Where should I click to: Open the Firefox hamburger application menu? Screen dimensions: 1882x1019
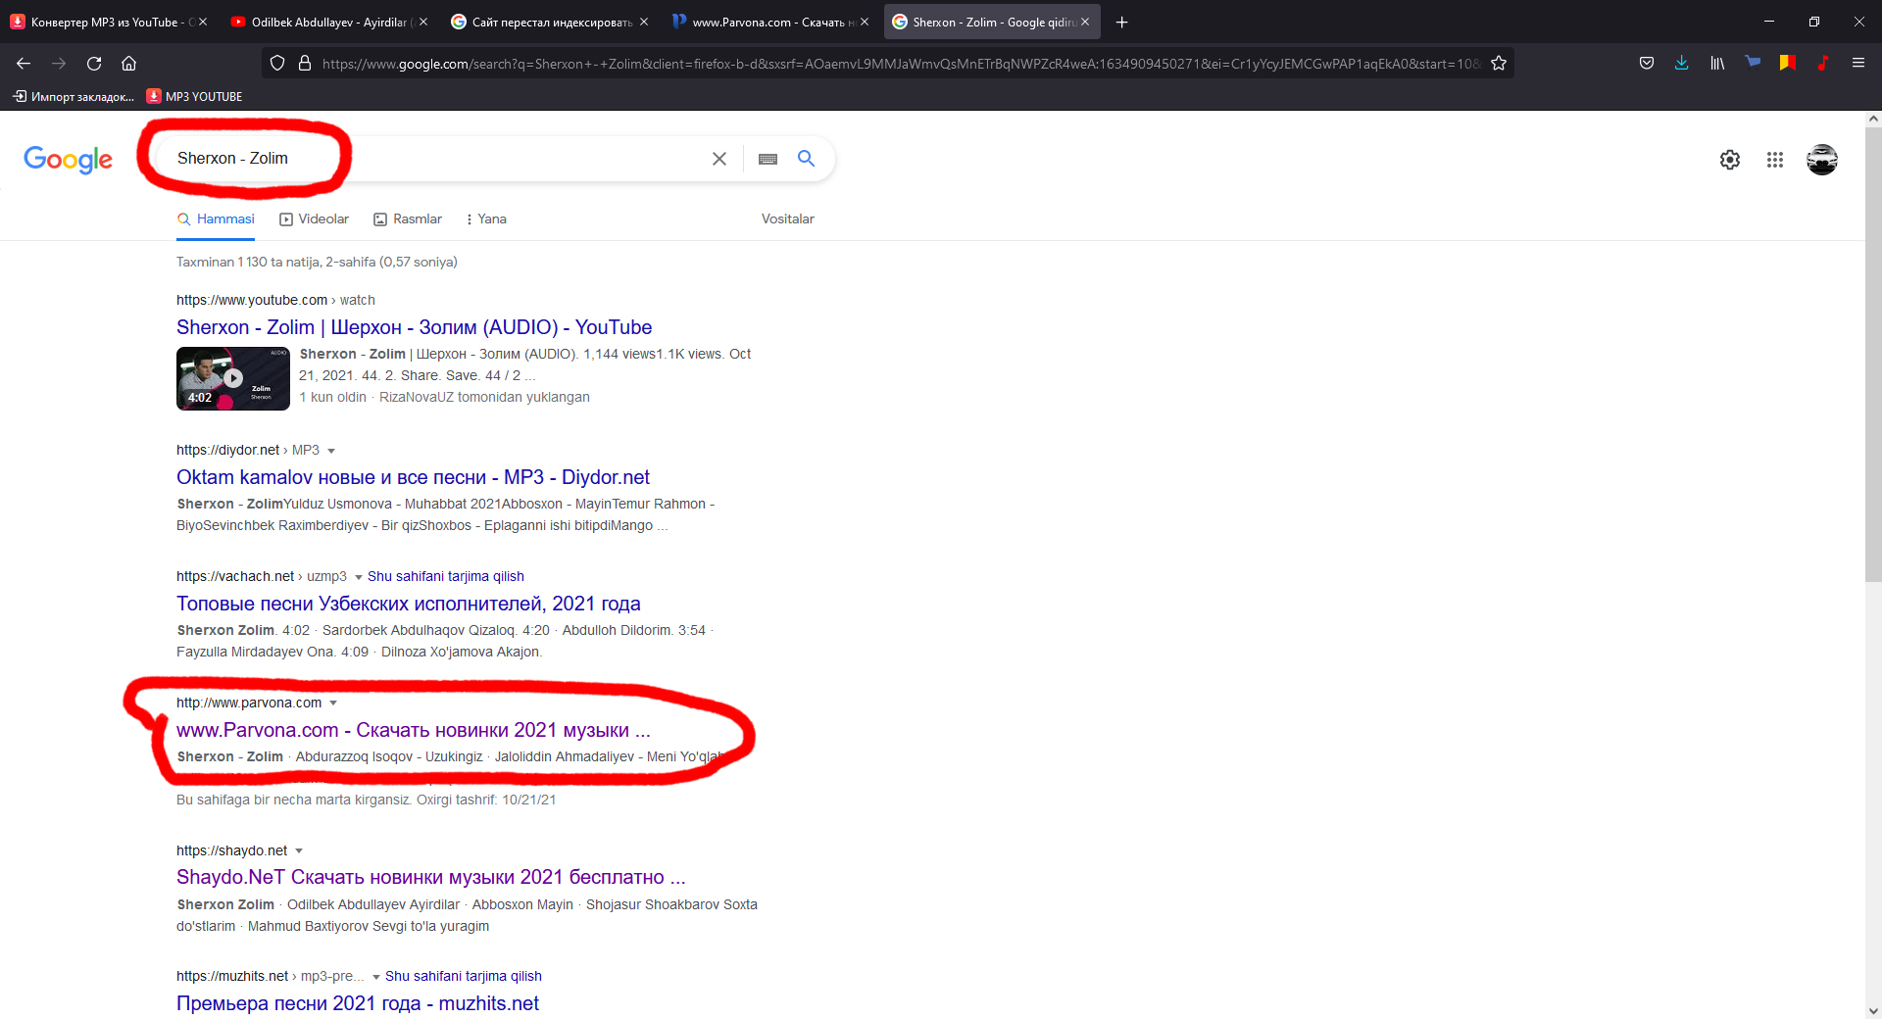1858,64
